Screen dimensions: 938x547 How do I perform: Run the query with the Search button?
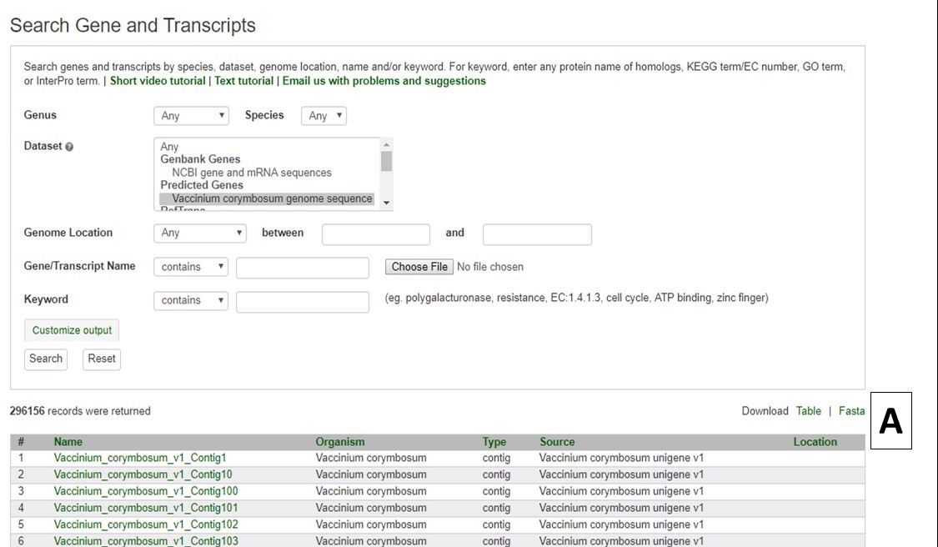pyautogui.click(x=46, y=359)
